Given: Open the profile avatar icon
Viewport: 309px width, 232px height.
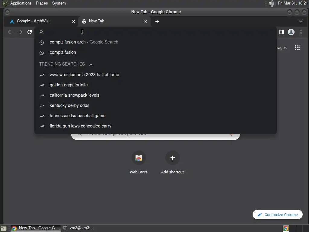Looking at the screenshot, I should 291,32.
